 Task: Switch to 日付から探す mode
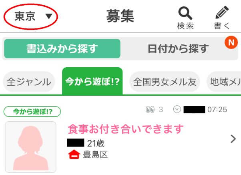click(178, 48)
